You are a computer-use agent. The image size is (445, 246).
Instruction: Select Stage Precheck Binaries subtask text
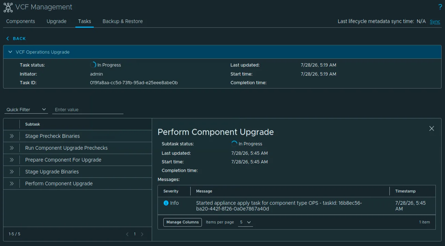(x=53, y=136)
